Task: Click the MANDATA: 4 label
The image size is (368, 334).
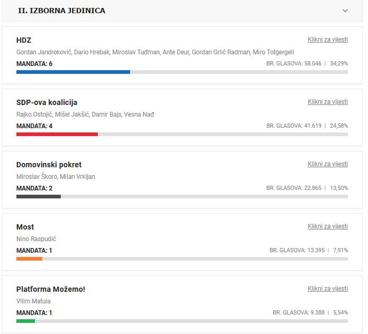Action: (x=34, y=126)
